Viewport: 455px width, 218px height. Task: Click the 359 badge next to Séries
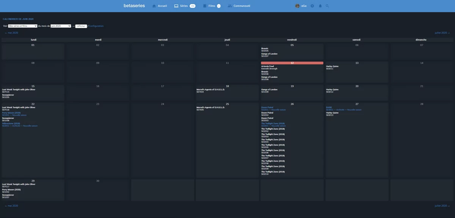pos(193,6)
